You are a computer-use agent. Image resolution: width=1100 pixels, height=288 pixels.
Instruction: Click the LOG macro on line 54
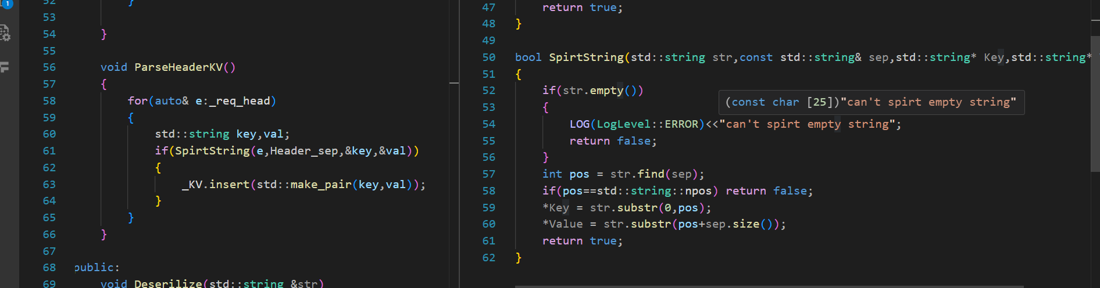[579, 124]
